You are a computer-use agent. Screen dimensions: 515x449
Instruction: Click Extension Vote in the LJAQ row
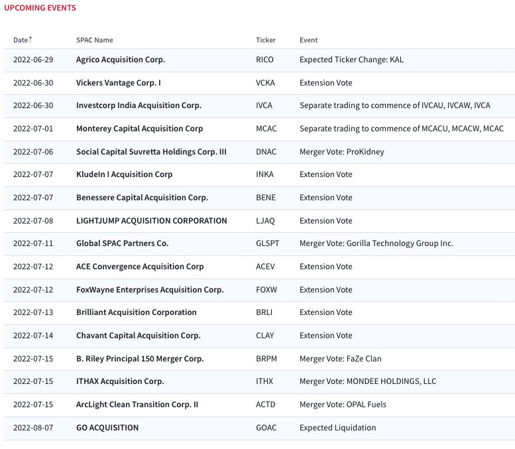point(326,221)
